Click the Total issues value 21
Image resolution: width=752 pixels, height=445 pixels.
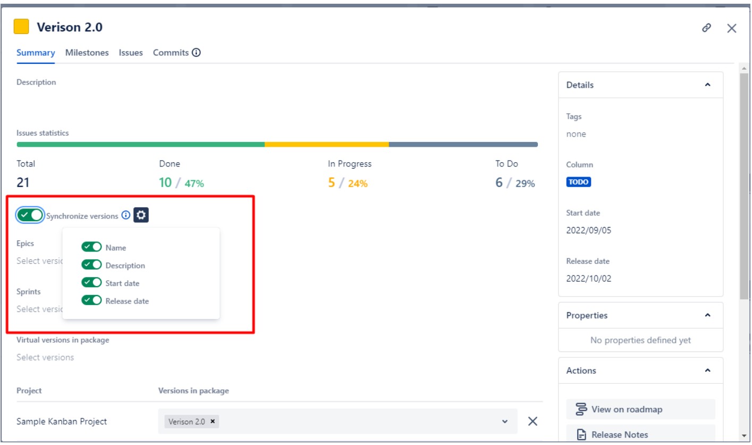(23, 183)
